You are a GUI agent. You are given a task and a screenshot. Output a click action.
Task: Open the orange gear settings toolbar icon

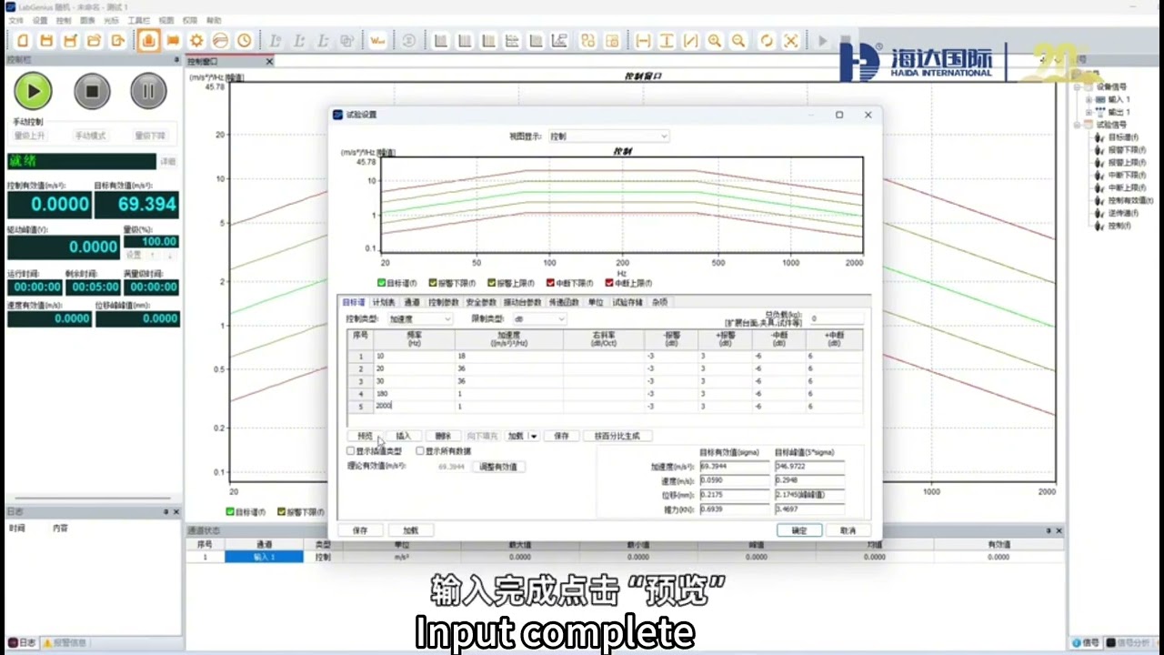(x=196, y=41)
